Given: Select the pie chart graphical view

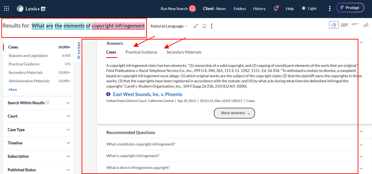Looking at the screenshot, I should click(334, 25).
